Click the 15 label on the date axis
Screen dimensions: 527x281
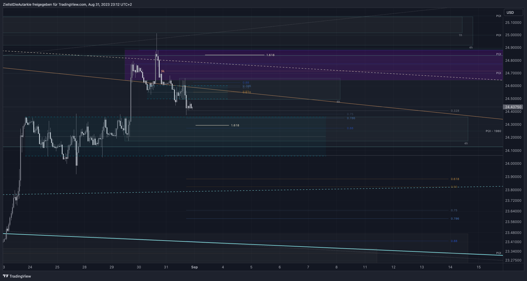(479, 267)
